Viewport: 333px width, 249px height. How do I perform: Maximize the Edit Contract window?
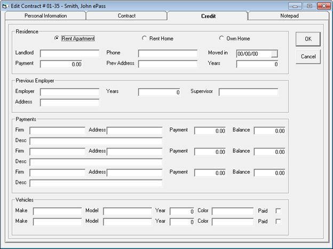[x=310, y=6]
